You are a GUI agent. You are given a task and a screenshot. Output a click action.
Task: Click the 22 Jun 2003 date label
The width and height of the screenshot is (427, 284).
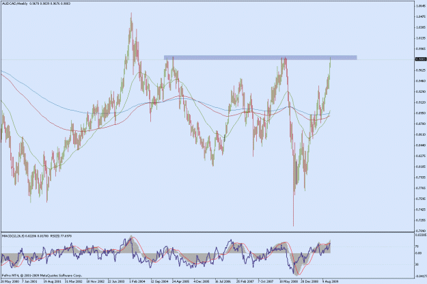tap(117, 281)
